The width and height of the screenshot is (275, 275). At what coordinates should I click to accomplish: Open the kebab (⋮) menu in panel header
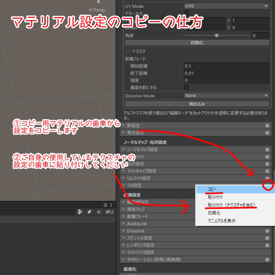pyautogui.click(x=111, y=204)
